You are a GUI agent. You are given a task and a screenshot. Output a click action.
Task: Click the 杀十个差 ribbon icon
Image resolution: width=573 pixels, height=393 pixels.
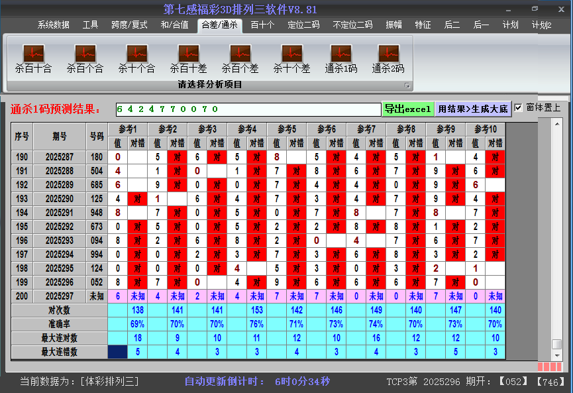tap(291, 58)
